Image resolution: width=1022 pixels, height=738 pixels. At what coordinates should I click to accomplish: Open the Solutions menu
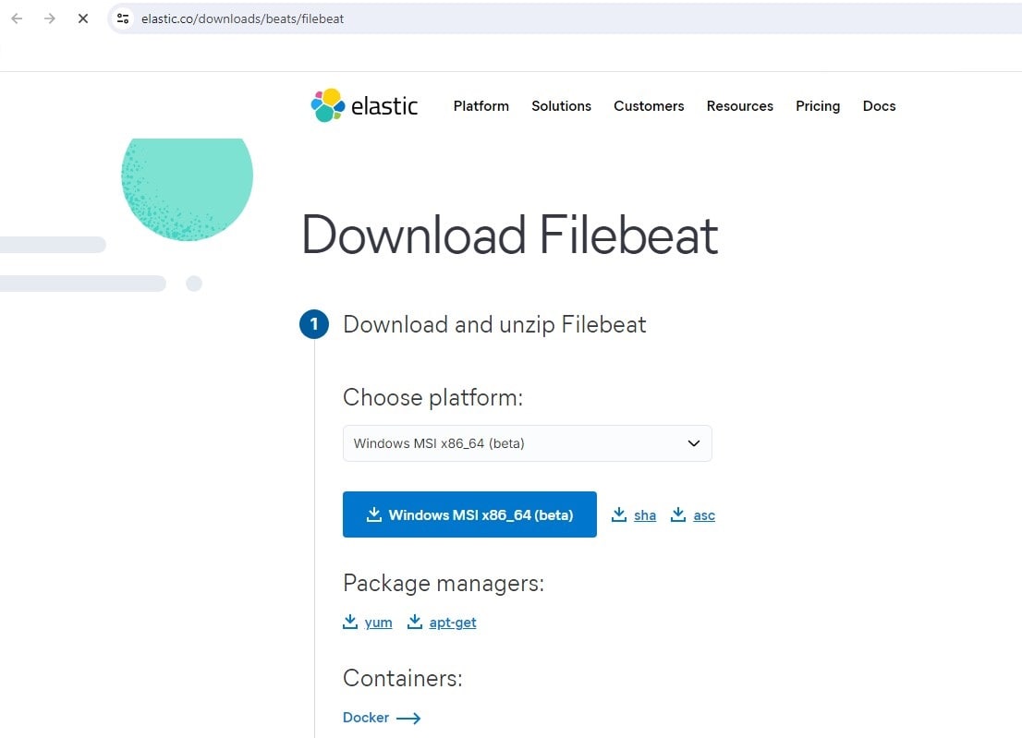561,106
